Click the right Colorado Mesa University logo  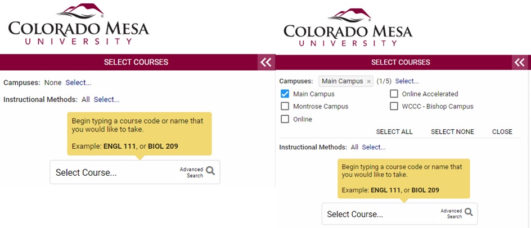348,28
